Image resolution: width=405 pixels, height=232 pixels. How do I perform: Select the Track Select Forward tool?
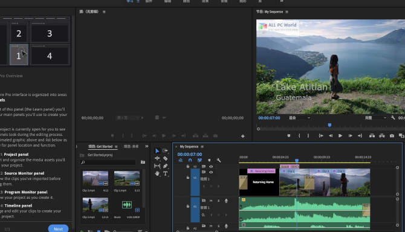point(165,150)
